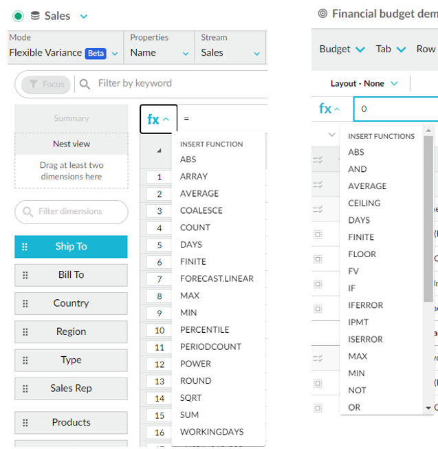Click the functions list scroll-down arrow
This screenshot has width=438, height=449.
[x=428, y=408]
